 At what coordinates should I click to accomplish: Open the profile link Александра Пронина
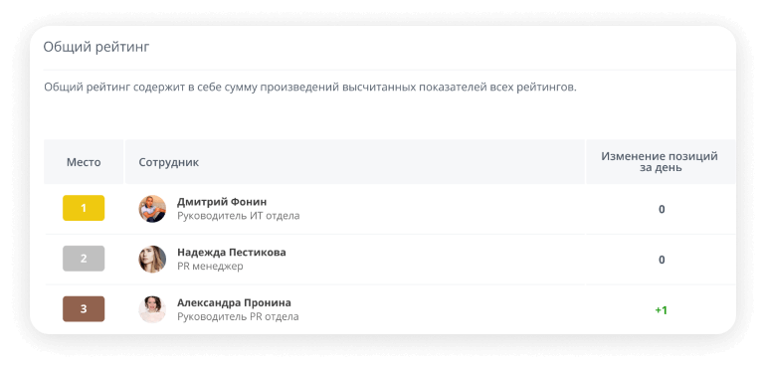(234, 302)
